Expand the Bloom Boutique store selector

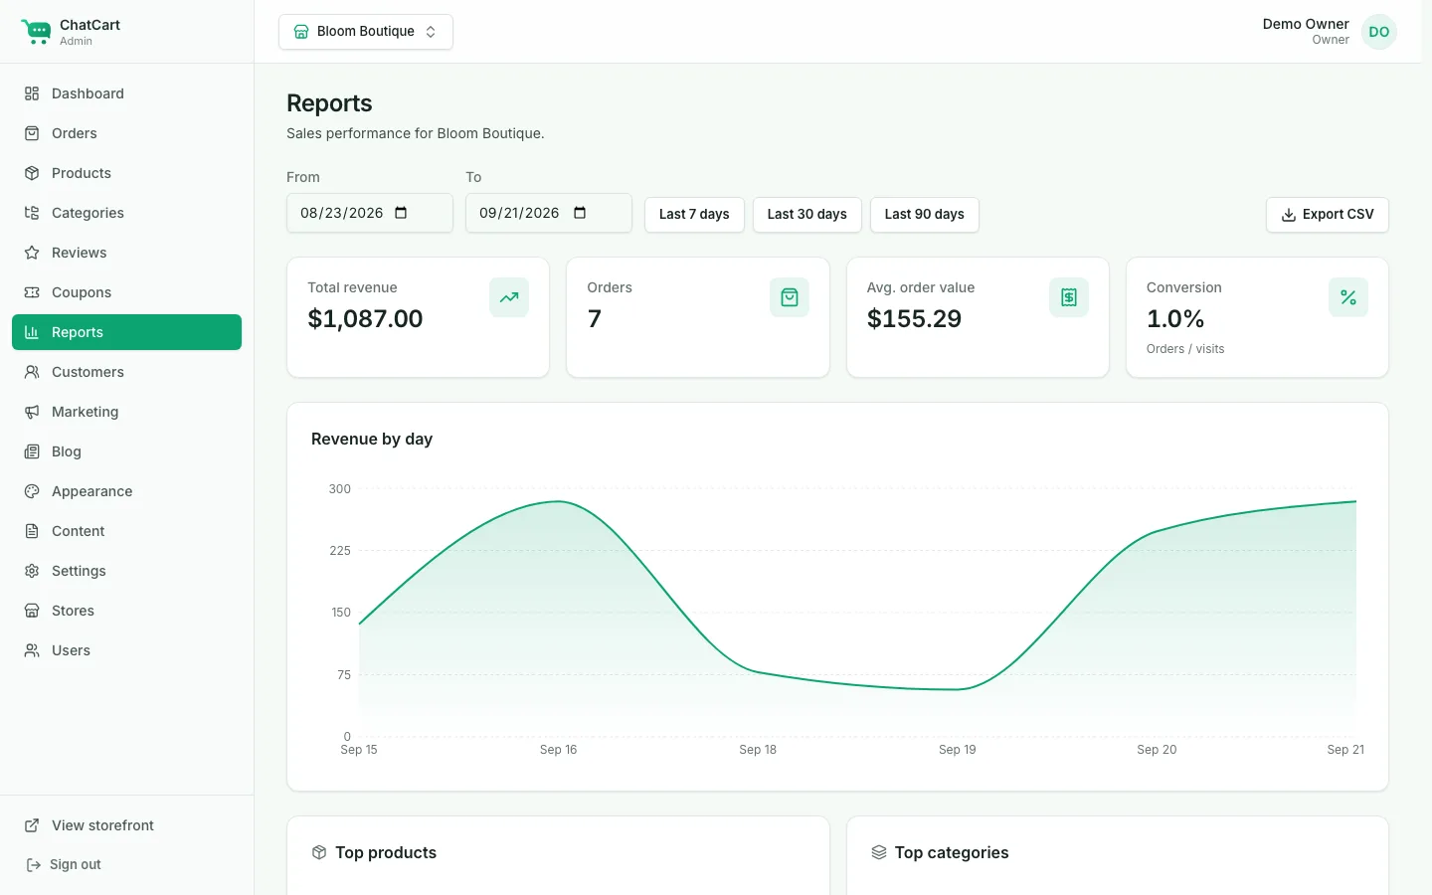pos(366,32)
